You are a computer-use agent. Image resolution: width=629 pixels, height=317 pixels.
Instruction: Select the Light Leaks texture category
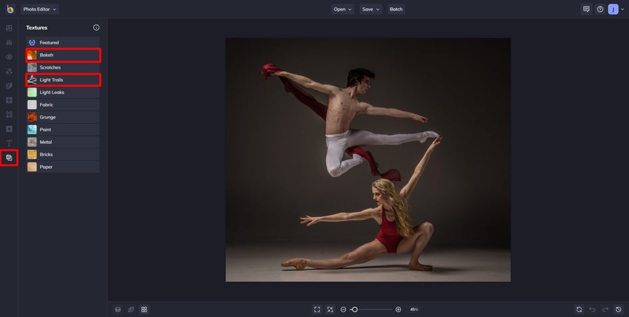pyautogui.click(x=63, y=92)
